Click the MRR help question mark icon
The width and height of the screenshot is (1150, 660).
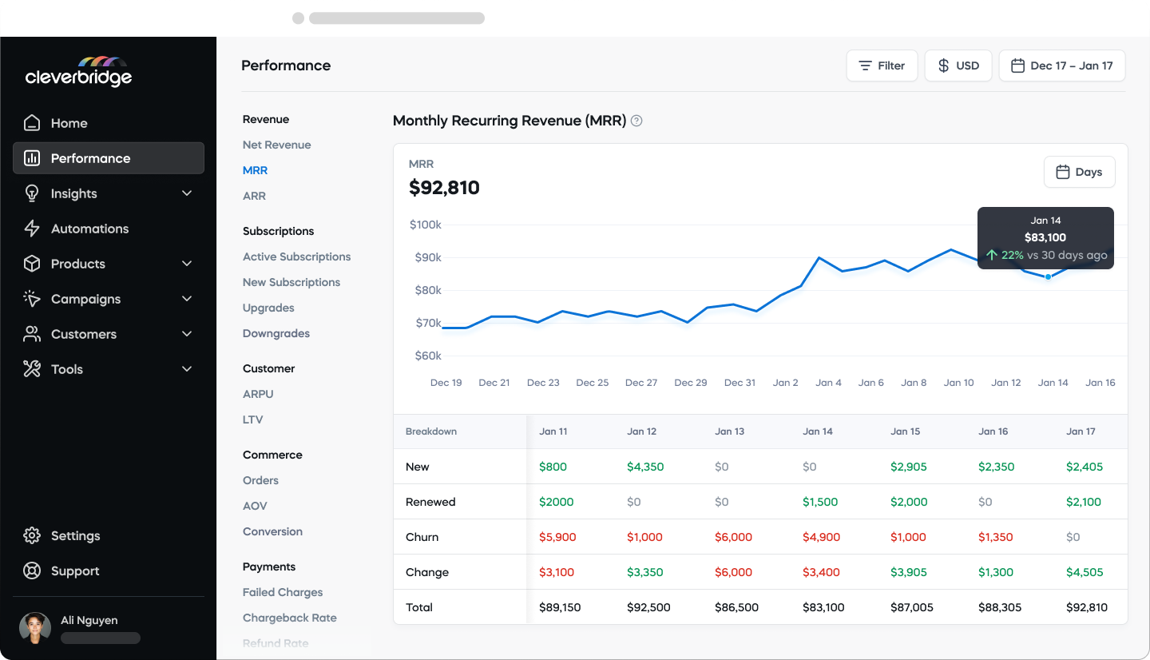point(636,120)
